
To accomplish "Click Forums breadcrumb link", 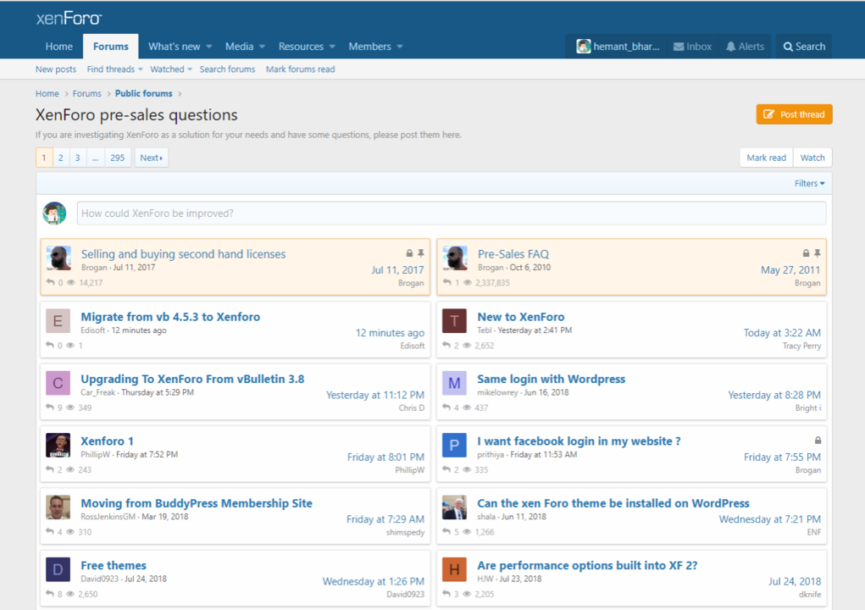I will point(87,94).
